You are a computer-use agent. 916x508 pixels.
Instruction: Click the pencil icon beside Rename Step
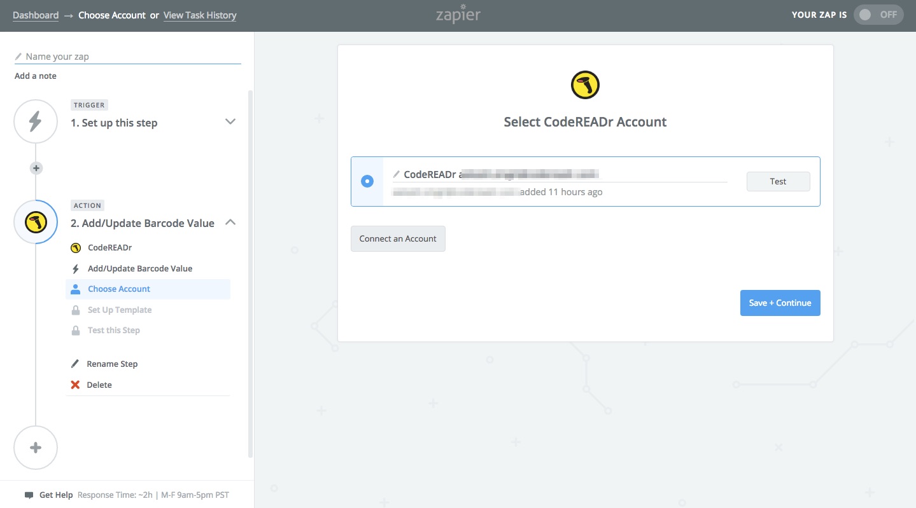pyautogui.click(x=75, y=364)
